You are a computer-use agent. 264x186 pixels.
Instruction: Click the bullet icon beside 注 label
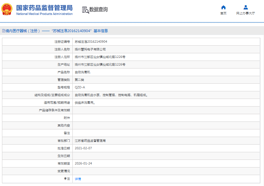65,179
